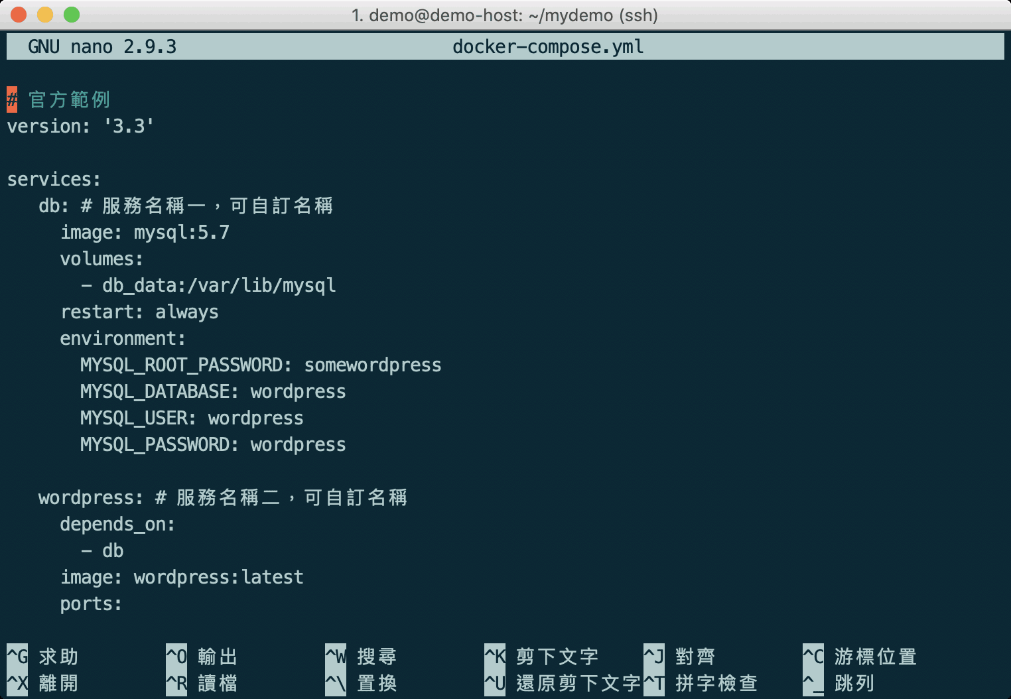Click the '- db_data:/var/lib/mysql' line
The height and width of the screenshot is (699, 1011).
pos(208,285)
